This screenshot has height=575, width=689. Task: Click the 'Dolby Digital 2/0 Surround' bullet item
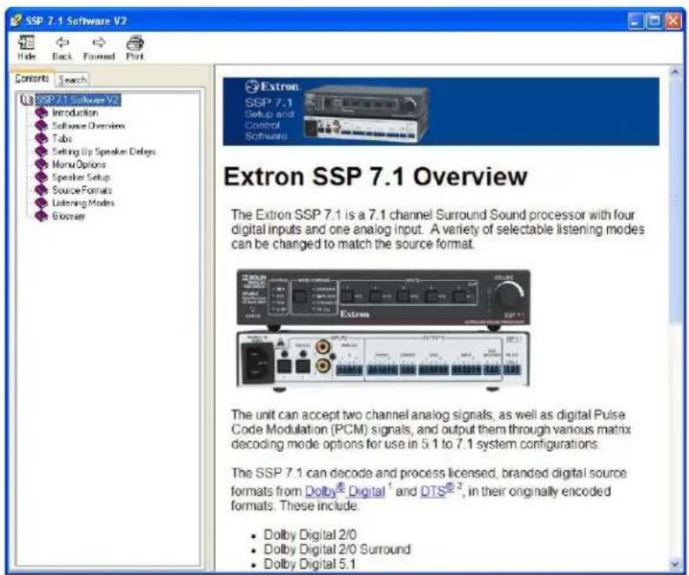[337, 549]
